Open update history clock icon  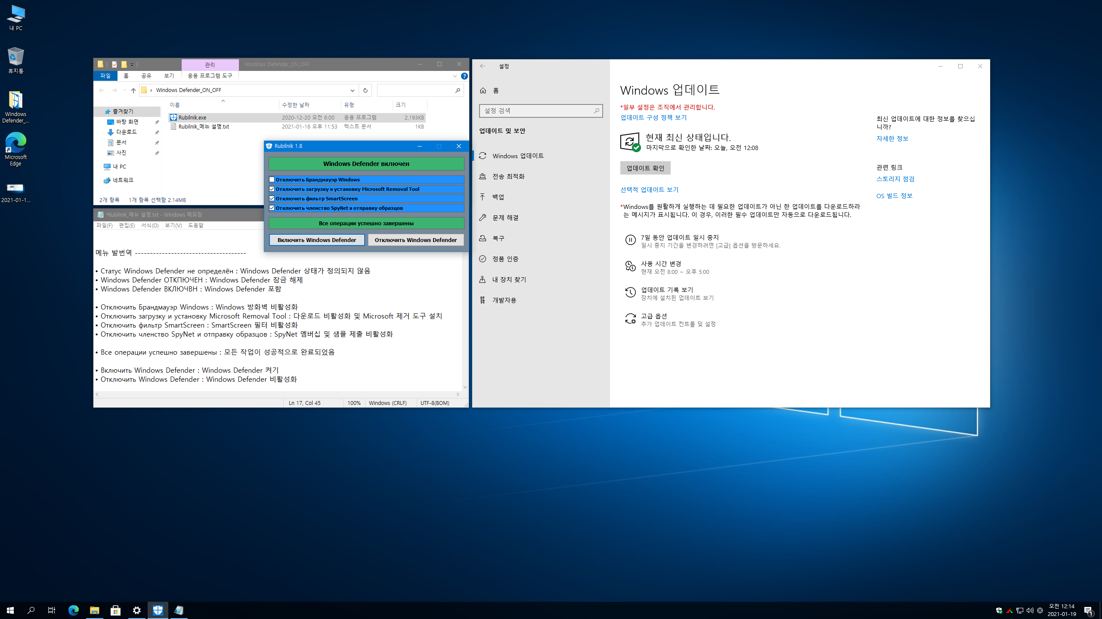click(x=630, y=293)
